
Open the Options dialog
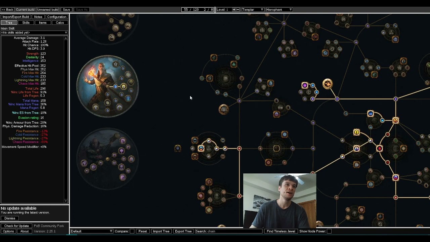(8, 231)
